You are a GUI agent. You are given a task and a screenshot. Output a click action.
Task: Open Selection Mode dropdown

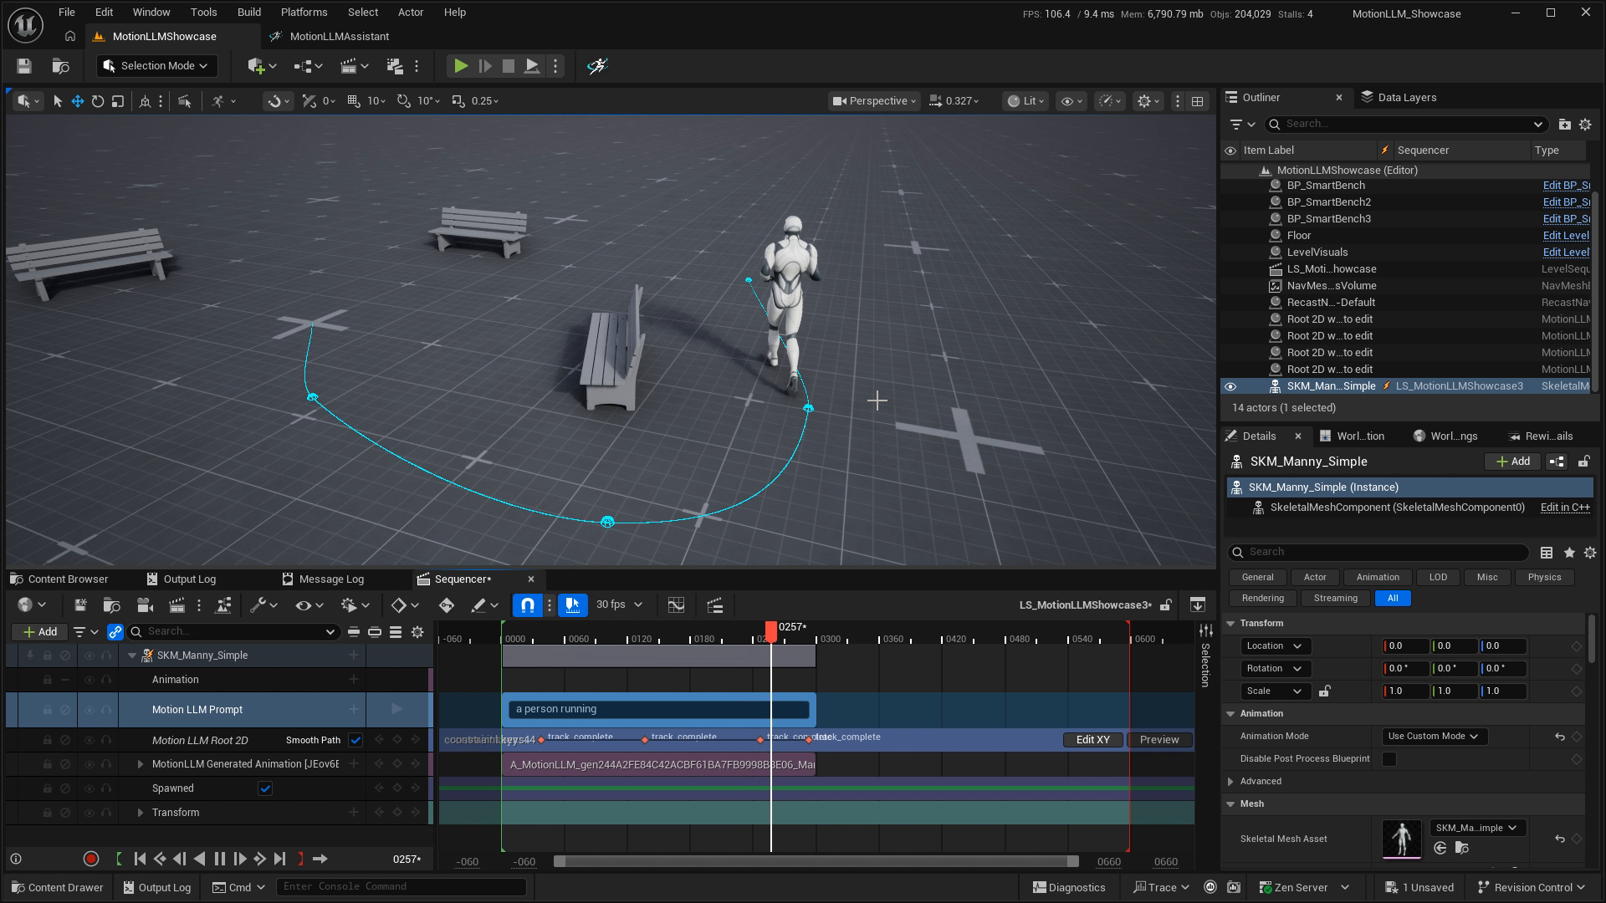[x=156, y=66]
